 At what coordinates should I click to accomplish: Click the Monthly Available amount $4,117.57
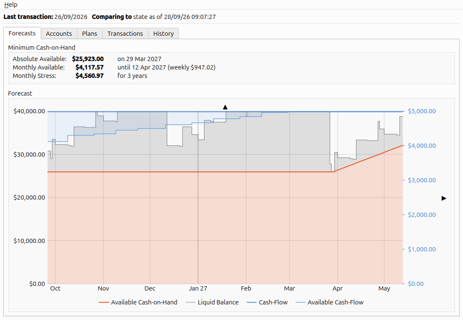(x=90, y=67)
